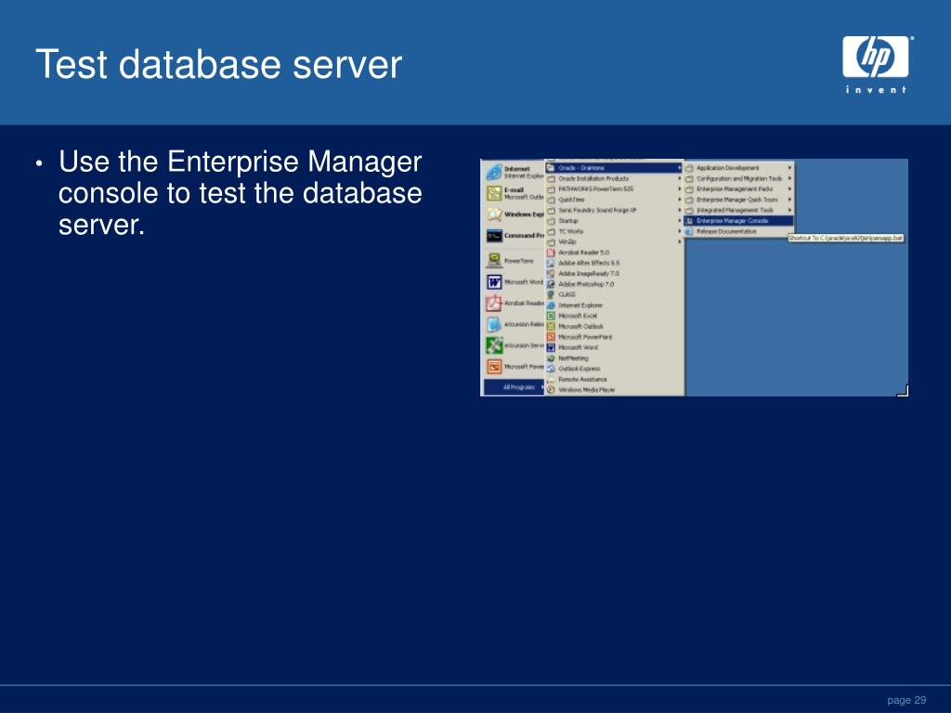Click the CLASS program icon
The height and width of the screenshot is (713, 951).
[x=551, y=294]
